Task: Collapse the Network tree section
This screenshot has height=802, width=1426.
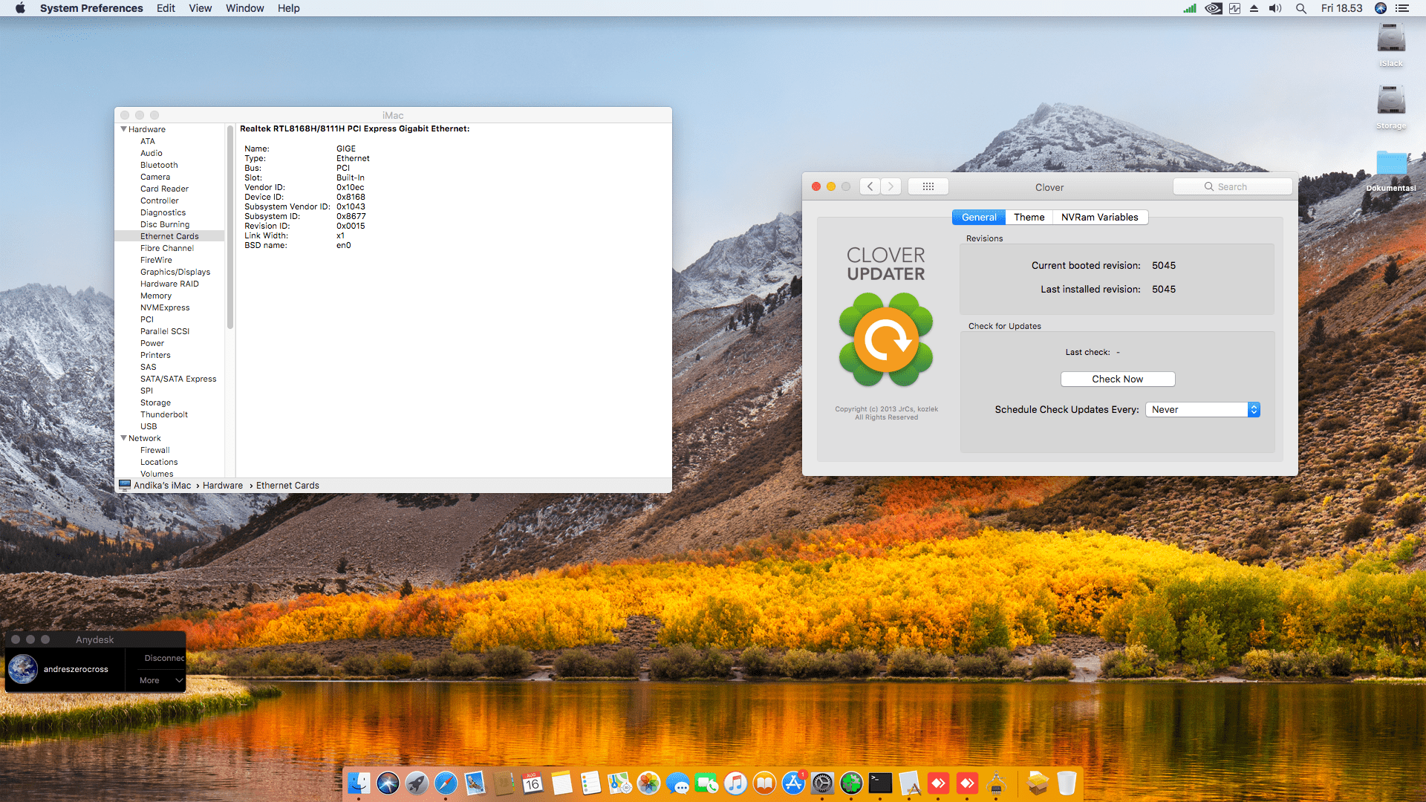Action: click(123, 438)
